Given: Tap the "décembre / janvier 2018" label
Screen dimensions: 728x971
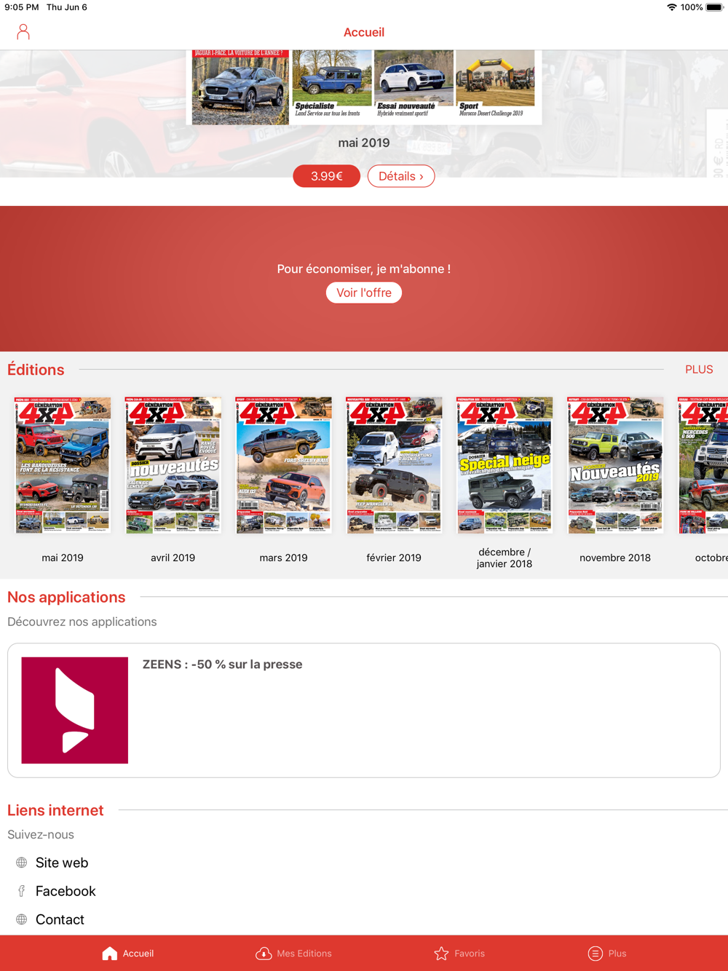Looking at the screenshot, I should coord(505,558).
